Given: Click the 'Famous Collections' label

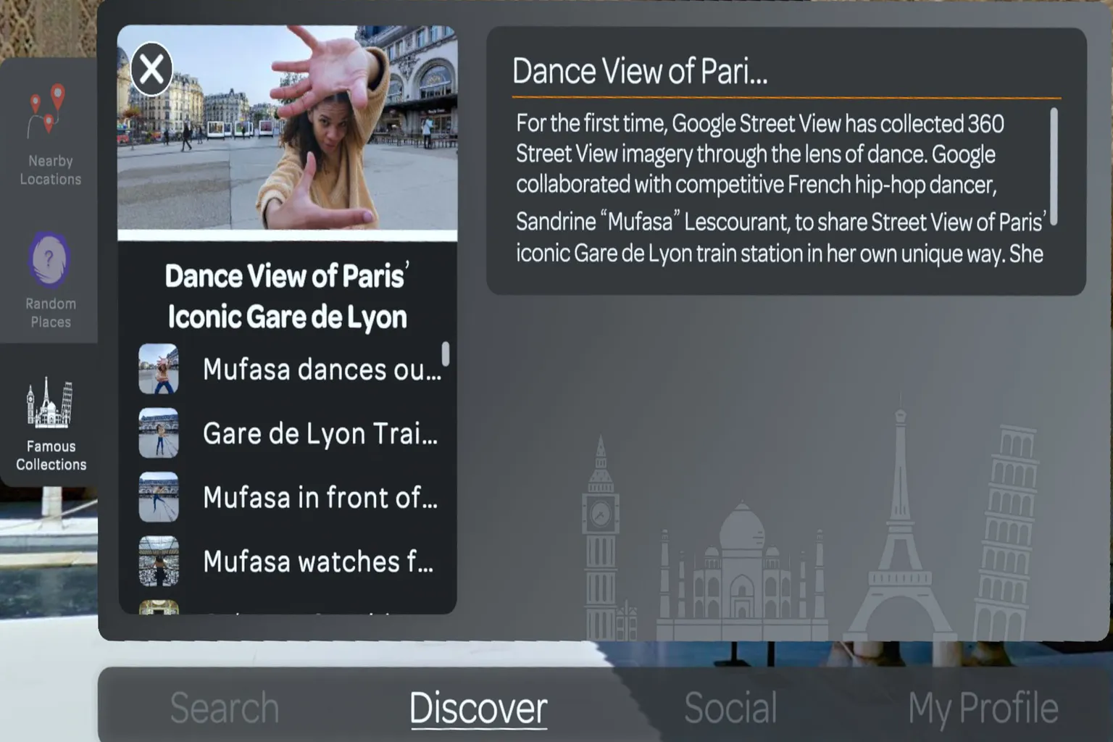Looking at the screenshot, I should (51, 455).
